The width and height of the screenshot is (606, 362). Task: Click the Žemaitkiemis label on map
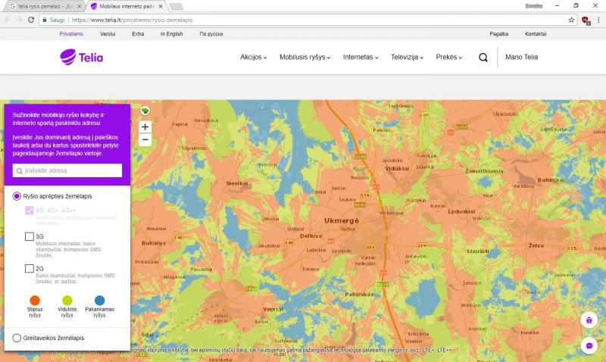click(484, 170)
